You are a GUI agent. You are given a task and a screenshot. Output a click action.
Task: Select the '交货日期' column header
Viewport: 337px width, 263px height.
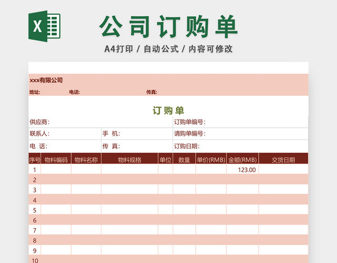pyautogui.click(x=283, y=159)
